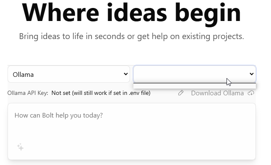Viewport: 271px width, 165px height.
Task: Click the "Where ideas begin" heading
Action: pyautogui.click(x=131, y=13)
